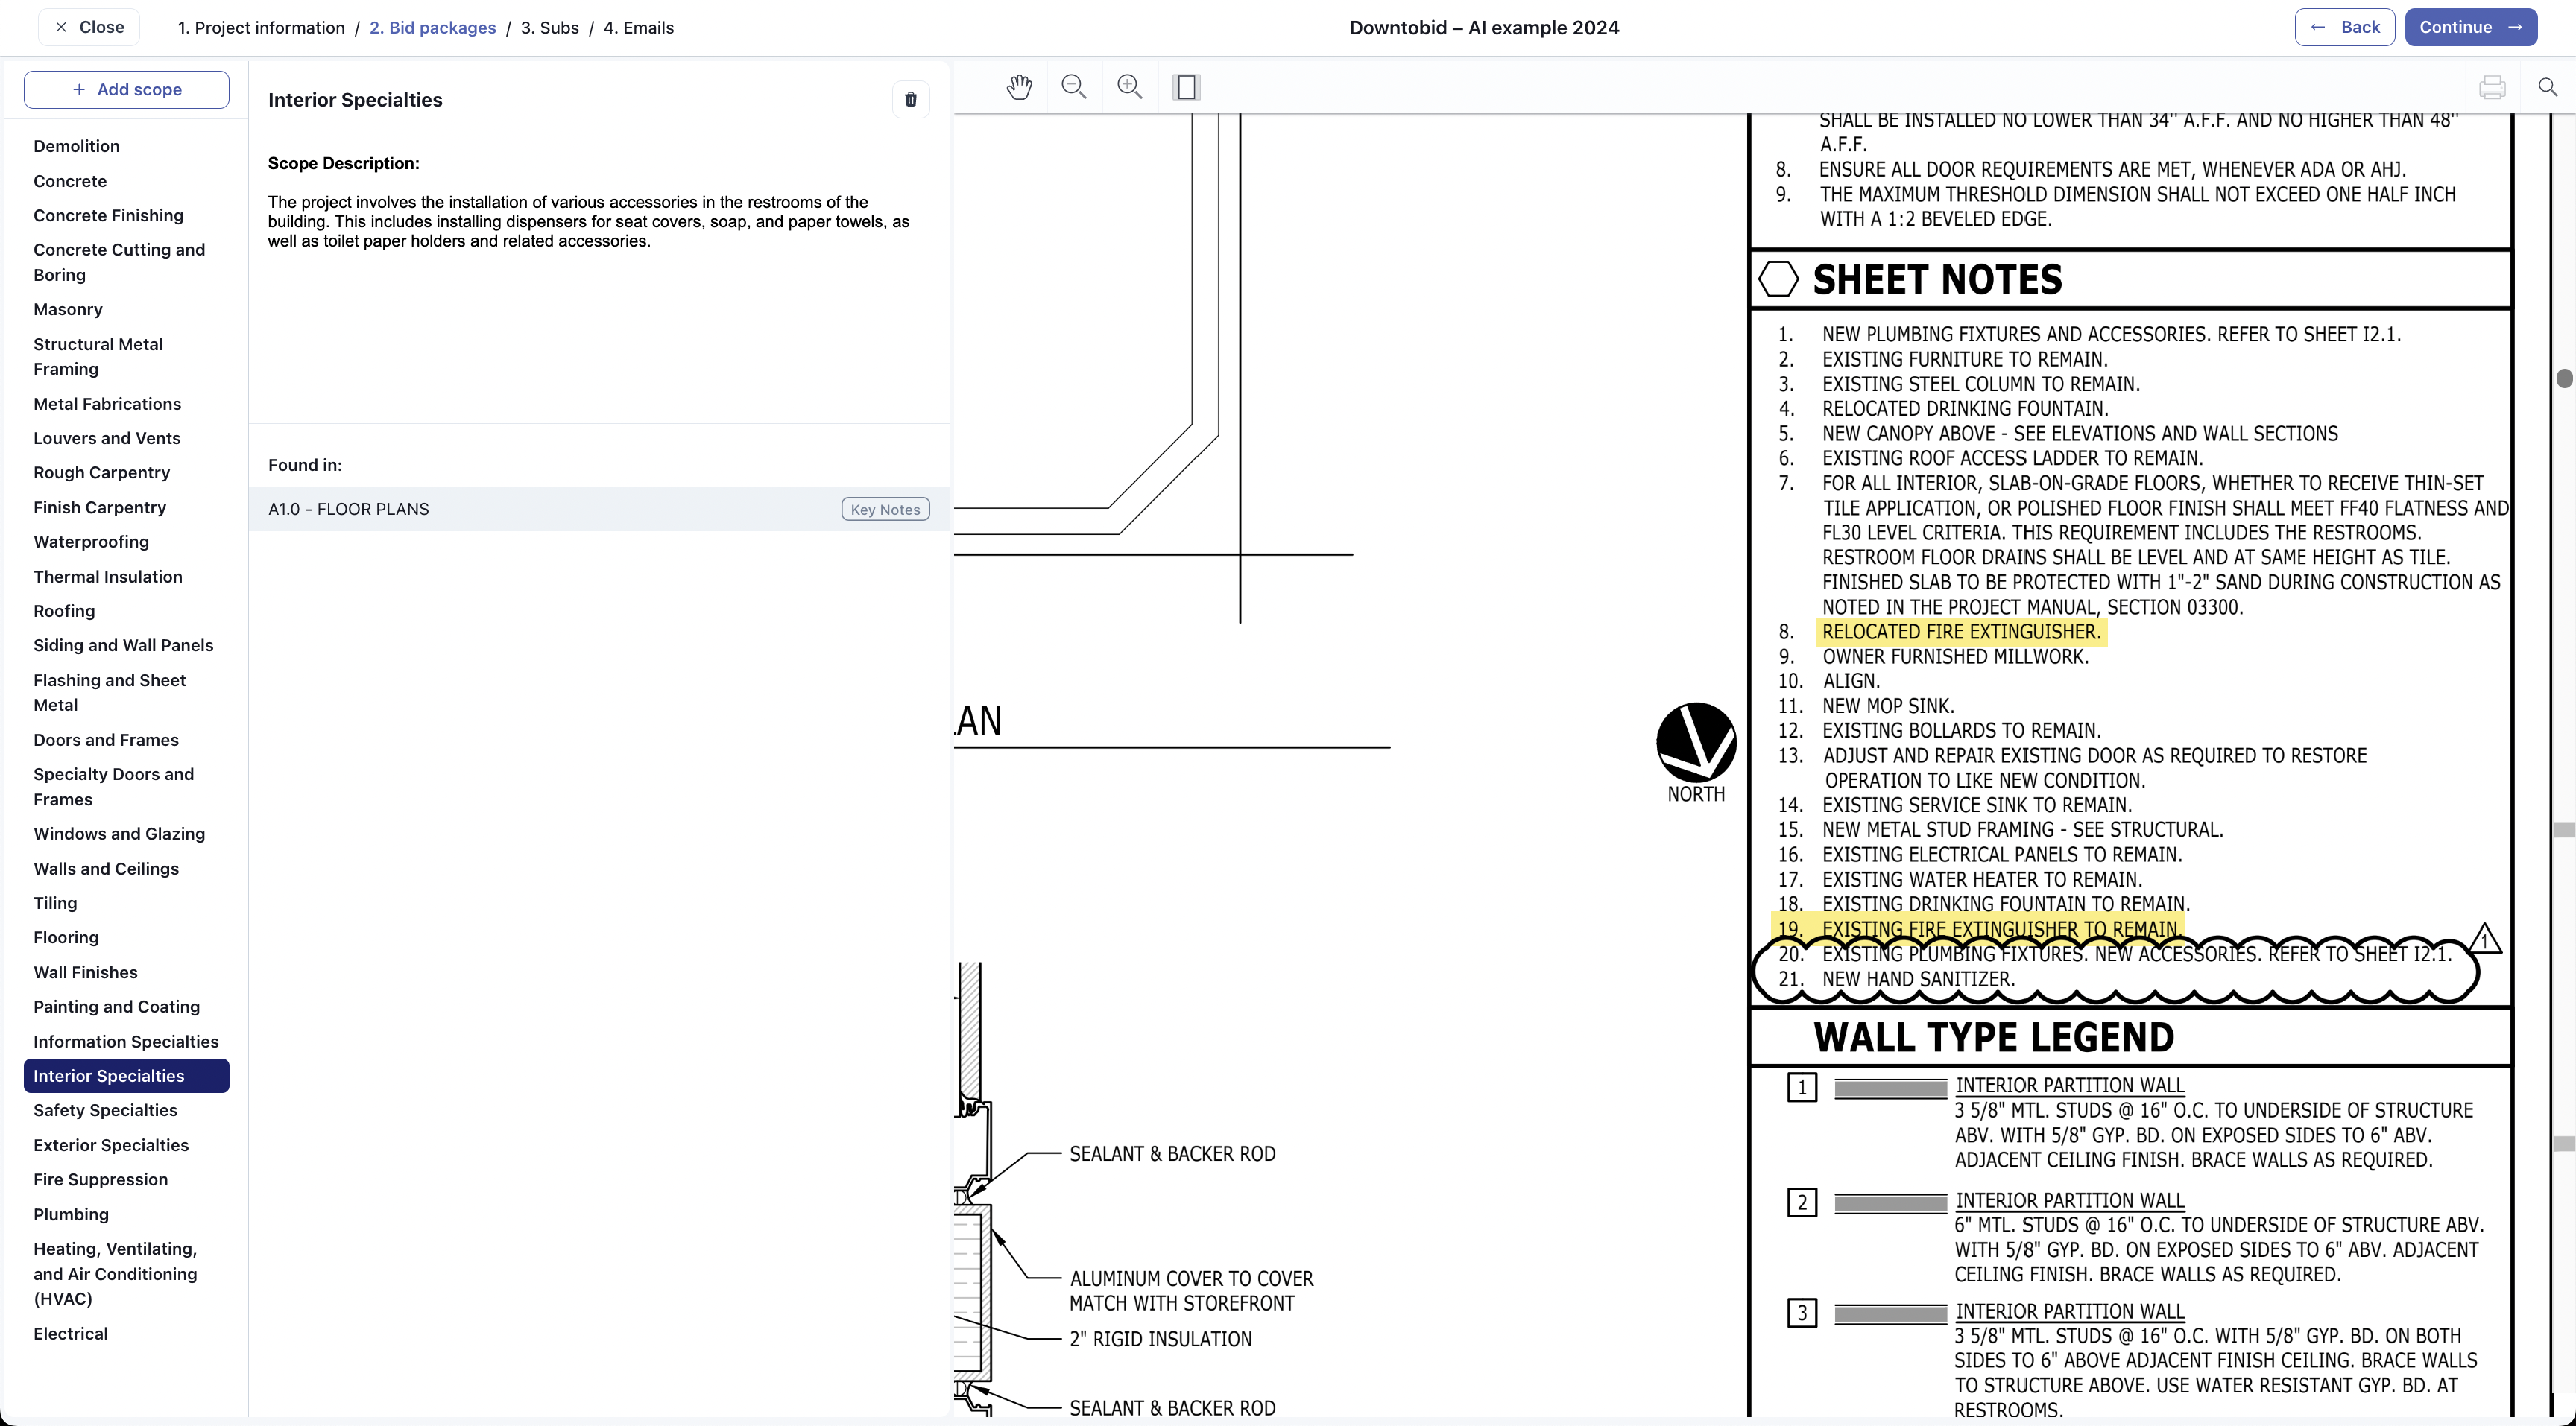Viewport: 2576px width, 1426px height.
Task: Select the Finish Carpentry scope
Action: coord(99,507)
